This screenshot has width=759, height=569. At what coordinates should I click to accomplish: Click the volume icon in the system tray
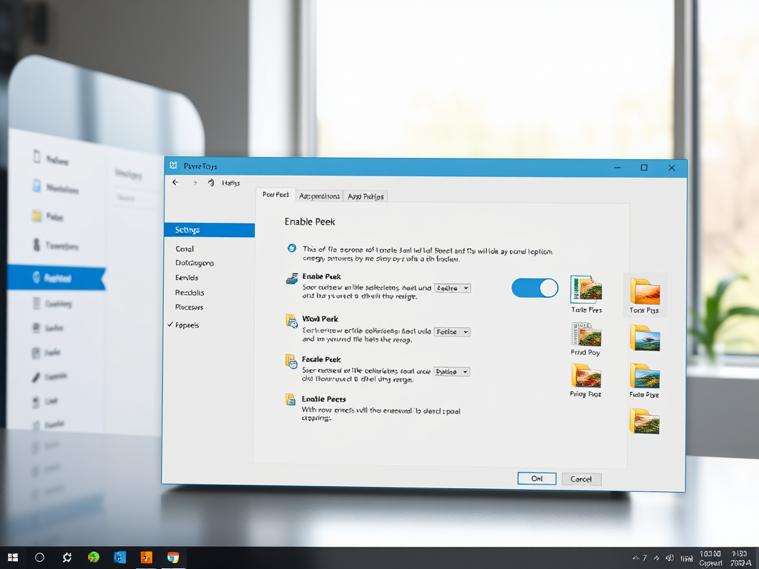(670, 558)
